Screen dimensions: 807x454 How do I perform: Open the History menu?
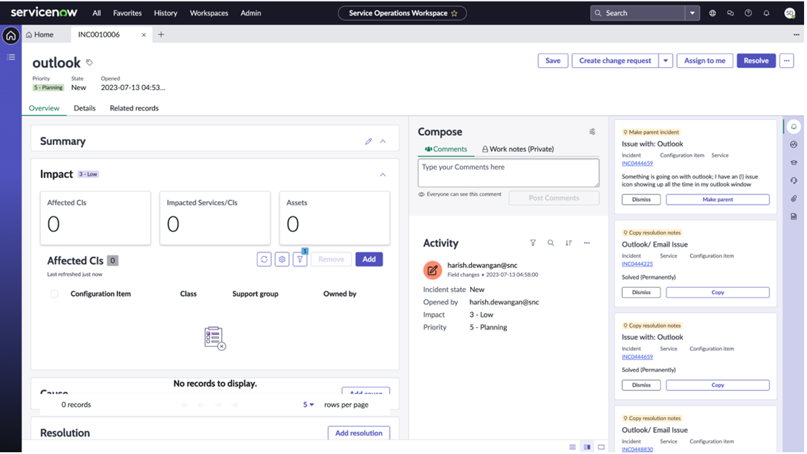[166, 13]
